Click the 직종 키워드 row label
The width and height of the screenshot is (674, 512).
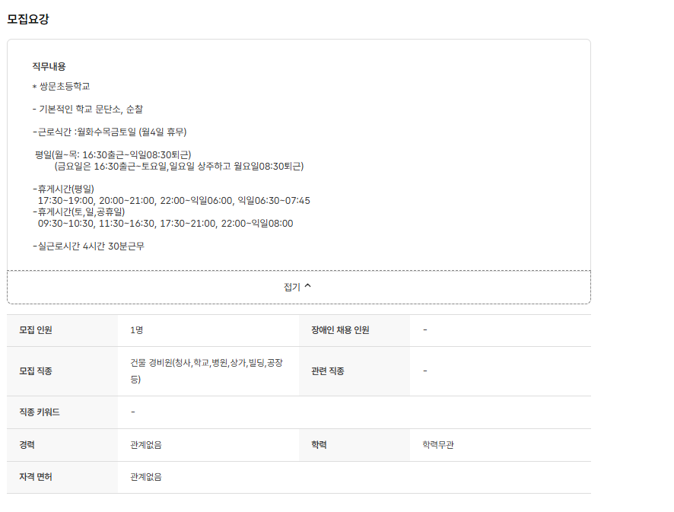pyautogui.click(x=40, y=412)
